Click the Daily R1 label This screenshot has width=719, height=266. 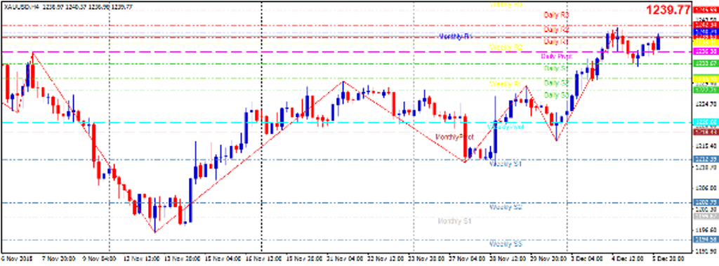click(556, 41)
